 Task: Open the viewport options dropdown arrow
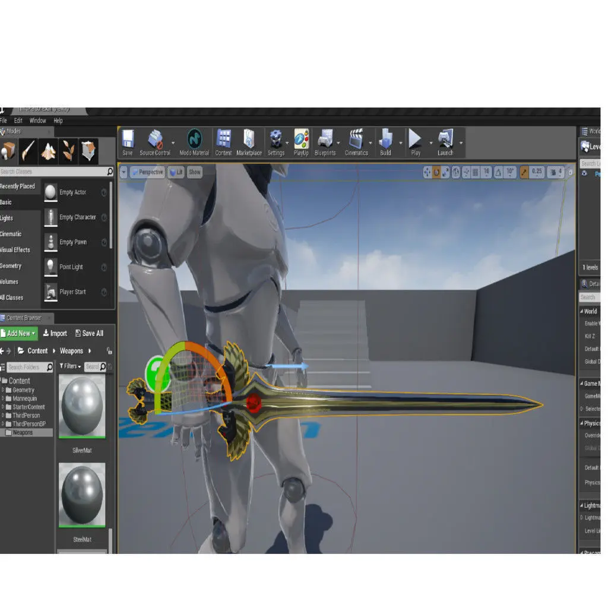coord(123,172)
